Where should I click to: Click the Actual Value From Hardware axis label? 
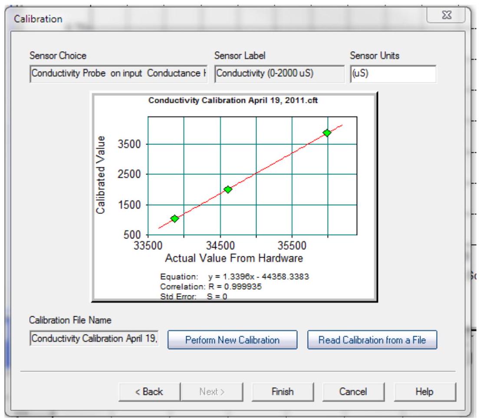pos(233,259)
